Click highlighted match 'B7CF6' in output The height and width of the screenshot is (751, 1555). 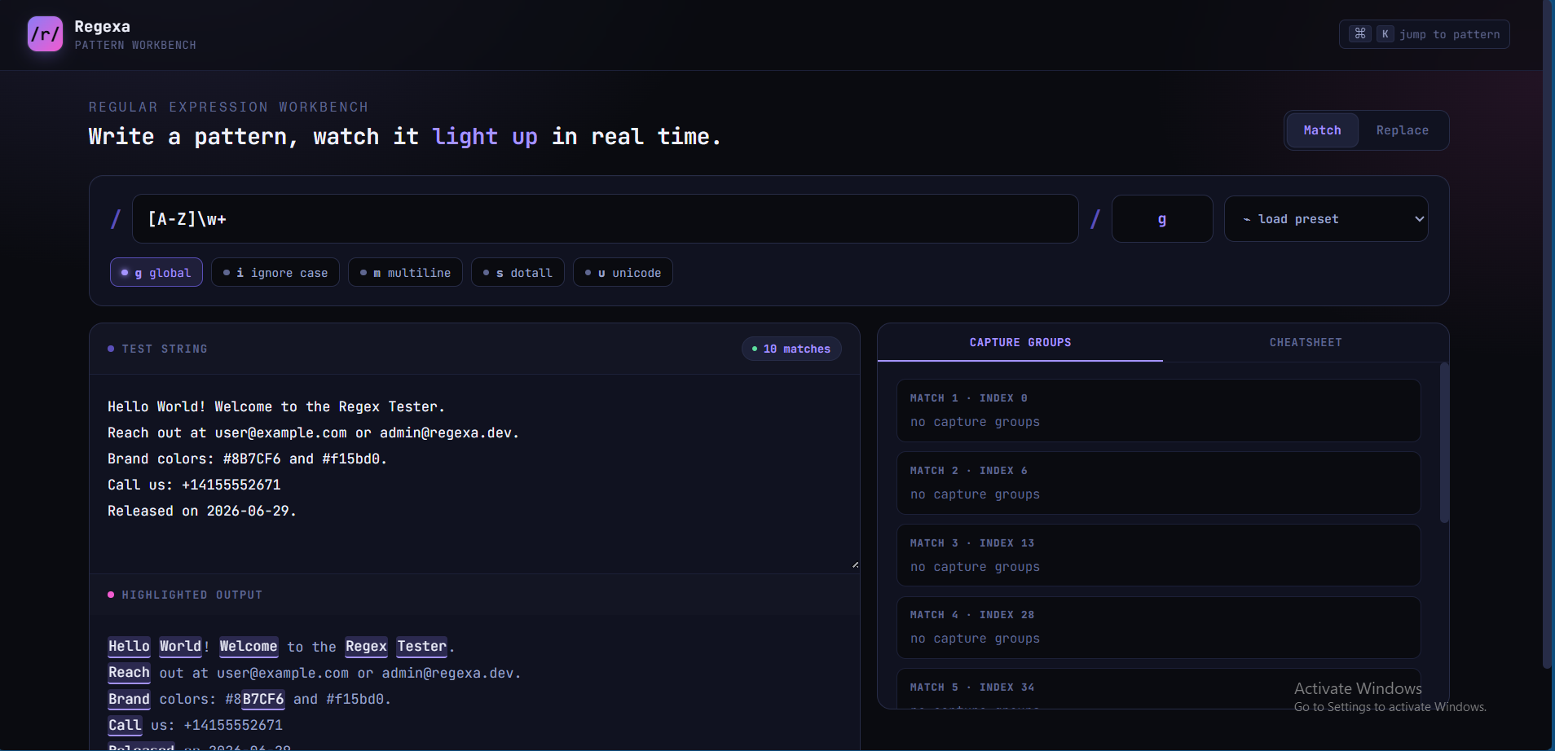point(262,699)
